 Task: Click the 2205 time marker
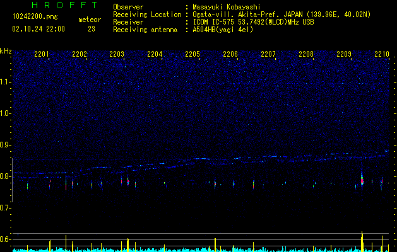click(193, 54)
